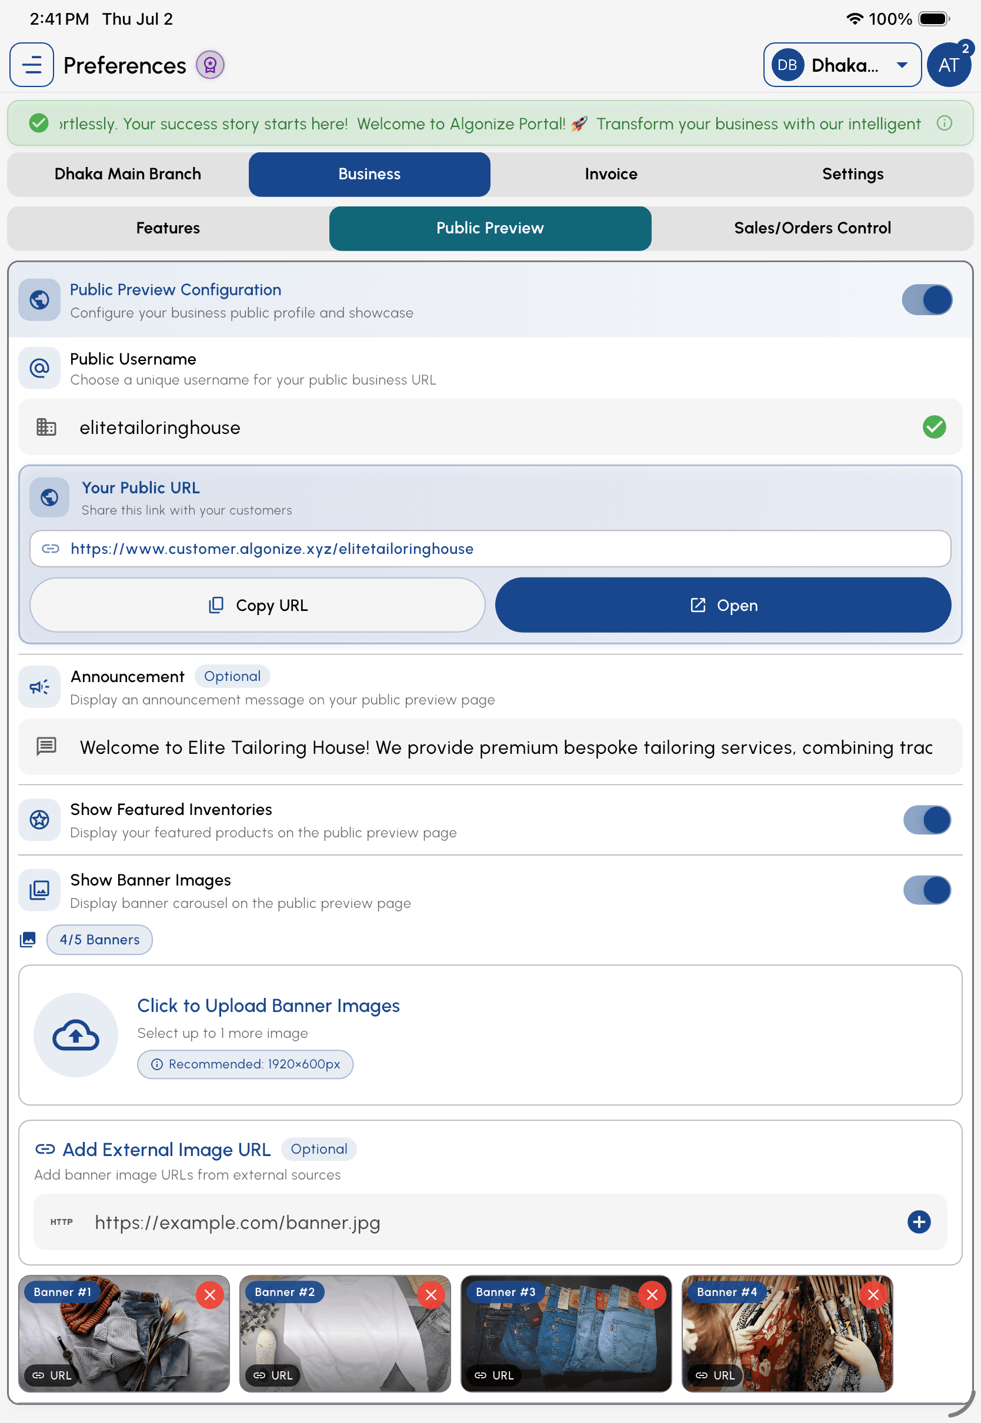Click the URL tag on Banner #1
Screen dimensions: 981x1423
pyautogui.click(x=52, y=1375)
